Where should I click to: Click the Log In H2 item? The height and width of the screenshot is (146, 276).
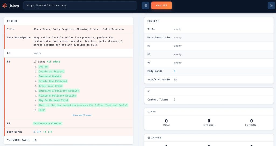[x=43, y=67]
